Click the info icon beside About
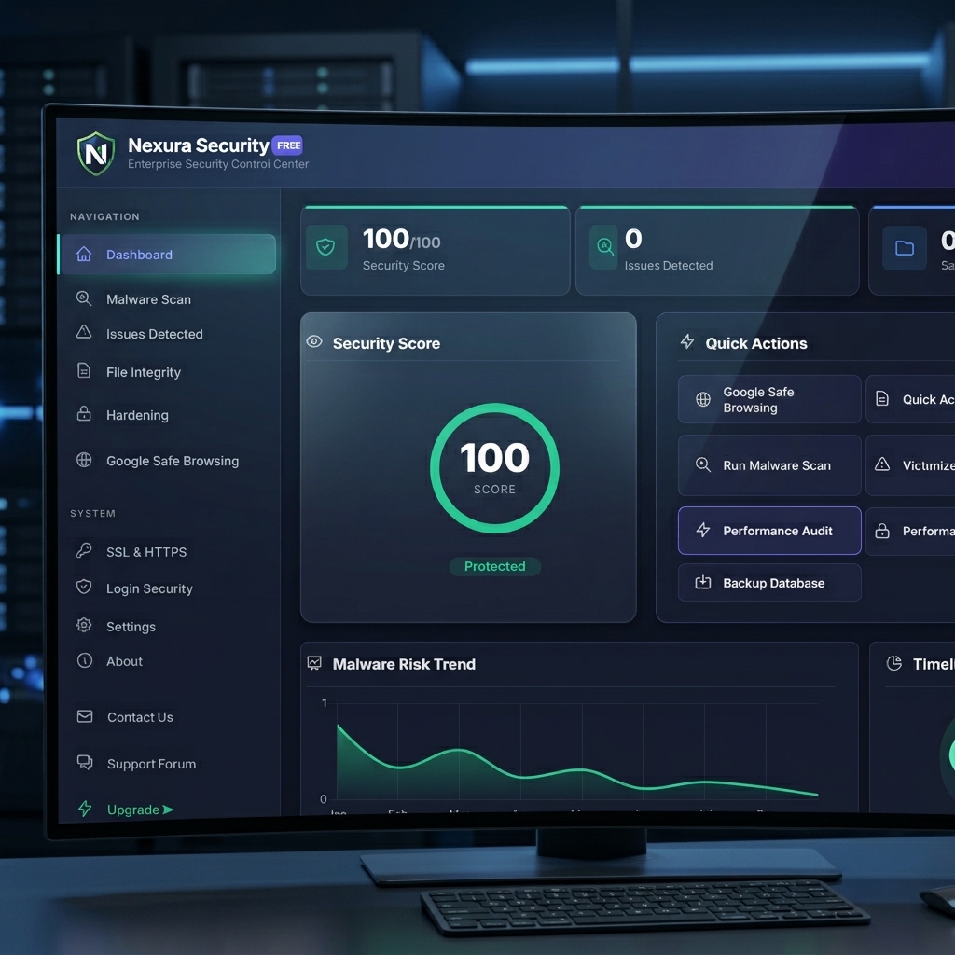 (x=85, y=660)
